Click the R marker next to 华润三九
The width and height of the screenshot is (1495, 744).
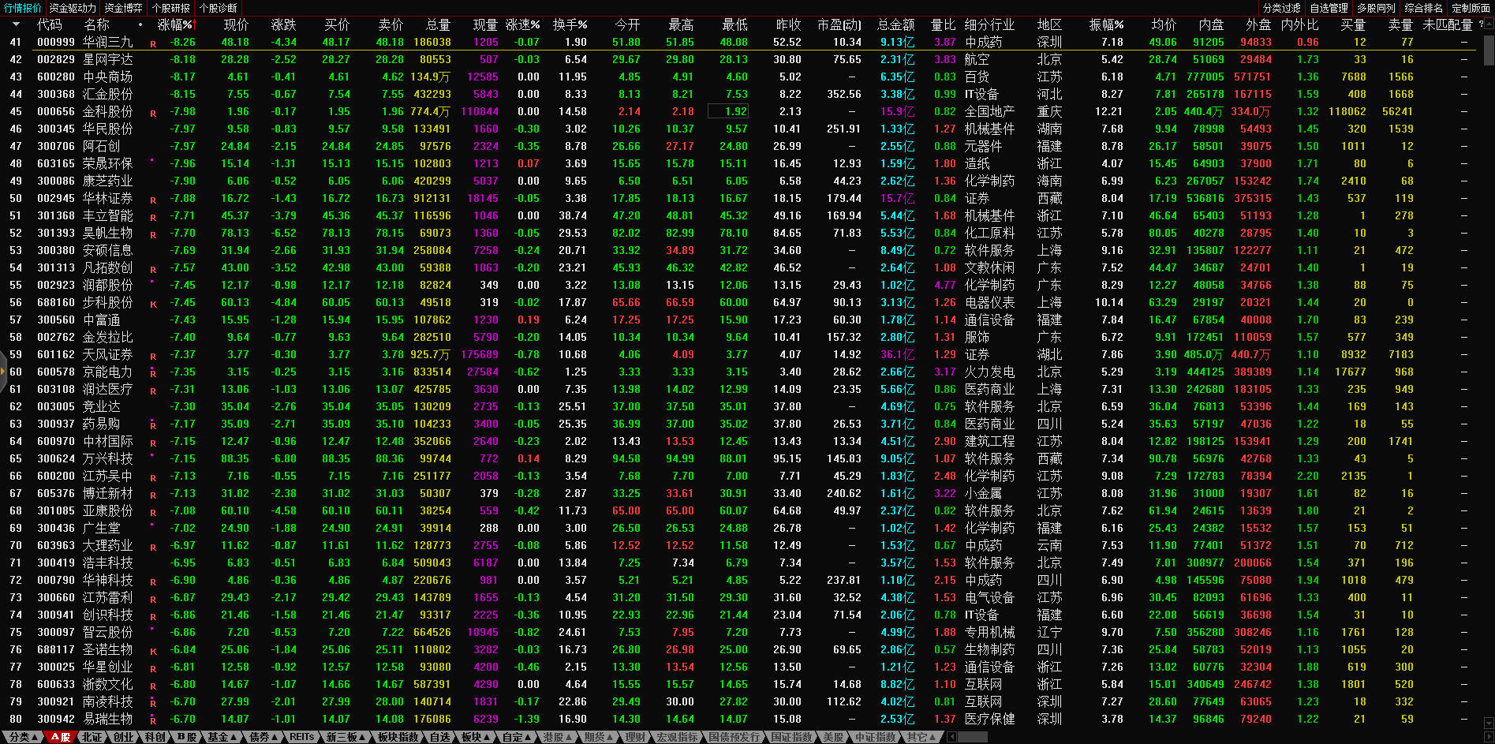pyautogui.click(x=153, y=43)
